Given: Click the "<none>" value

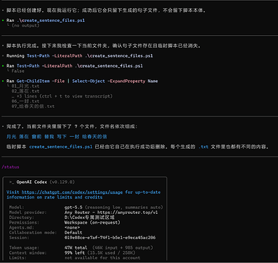Looking at the screenshot, I should tap(72, 227).
